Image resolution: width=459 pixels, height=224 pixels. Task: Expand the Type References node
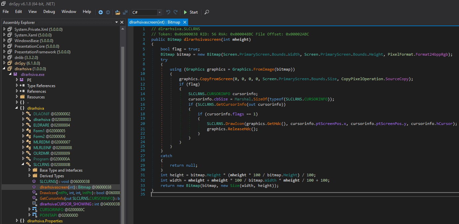pyautogui.click(x=17, y=85)
